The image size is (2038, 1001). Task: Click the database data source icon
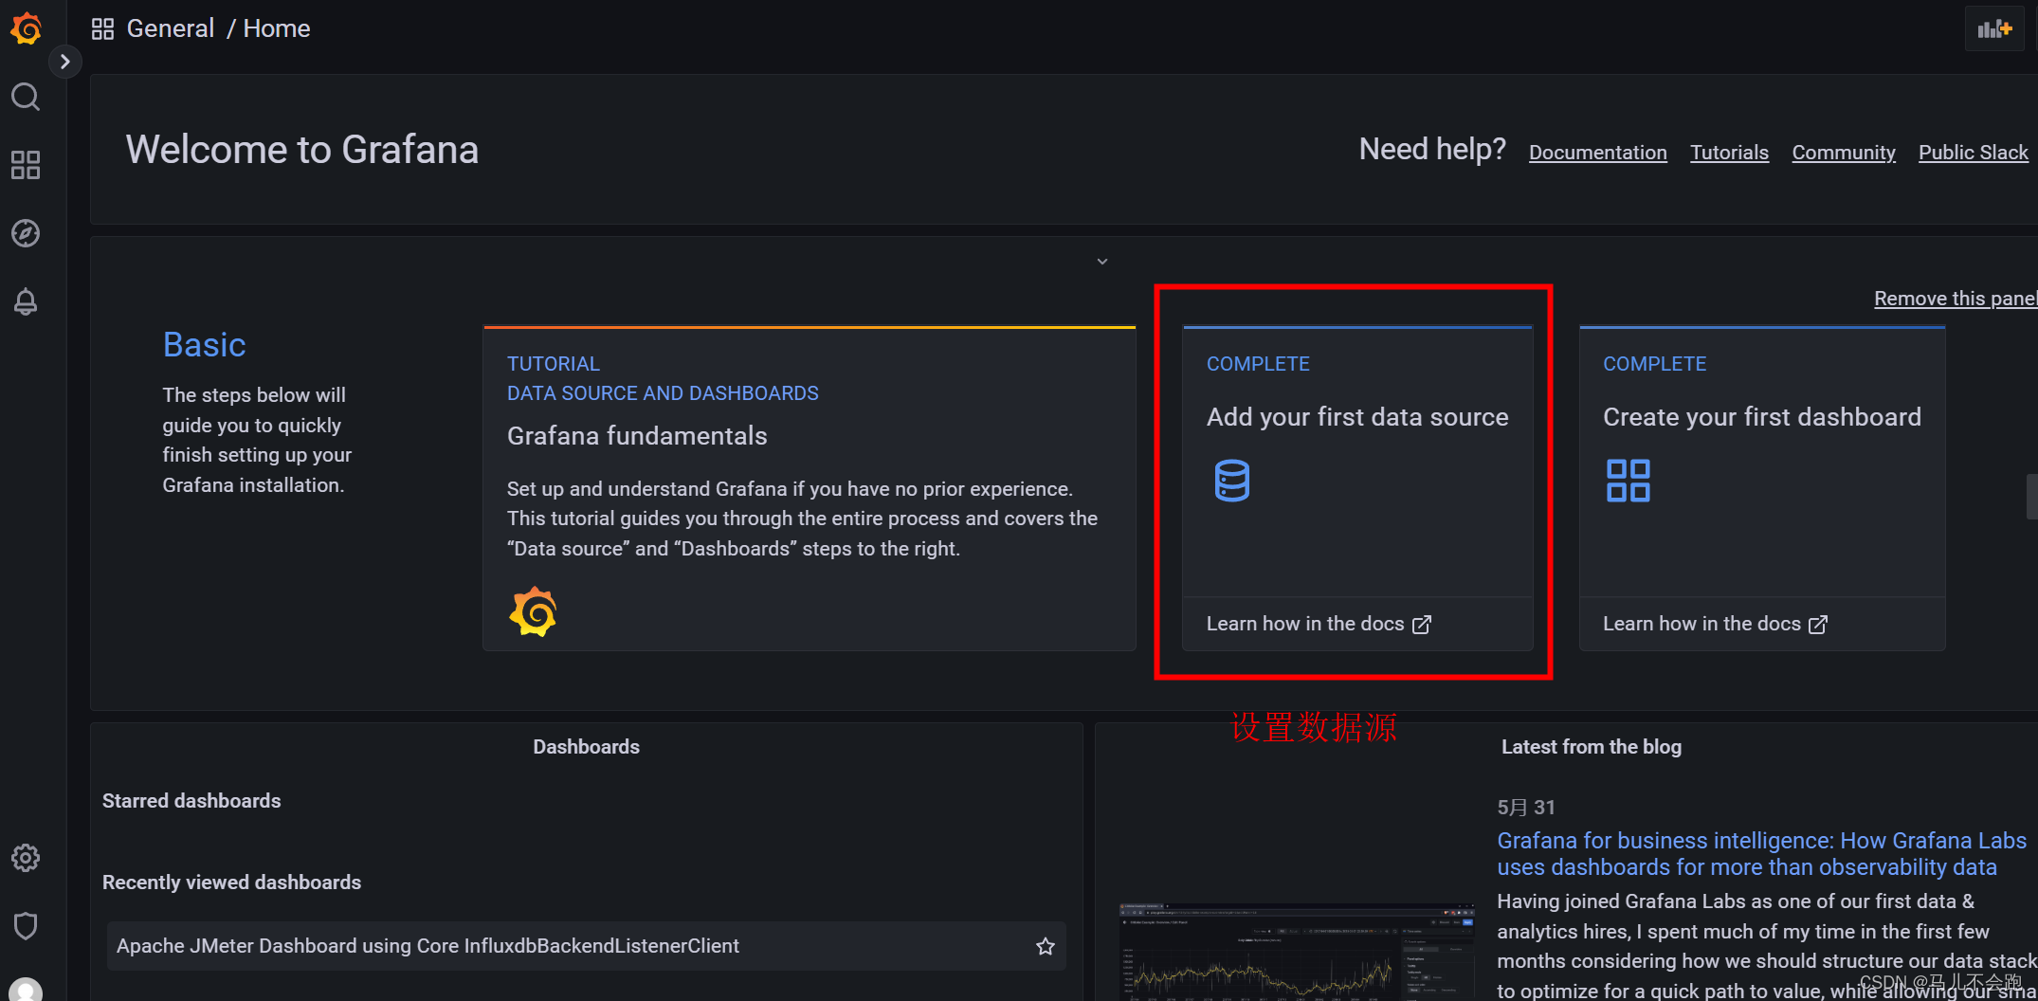click(1231, 481)
